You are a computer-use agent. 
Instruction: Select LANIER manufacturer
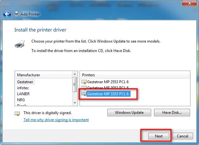23,94
